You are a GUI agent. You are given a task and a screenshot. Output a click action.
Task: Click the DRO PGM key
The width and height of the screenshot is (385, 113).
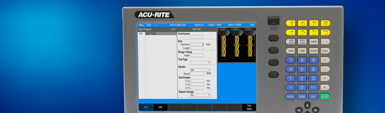[x=302, y=42]
